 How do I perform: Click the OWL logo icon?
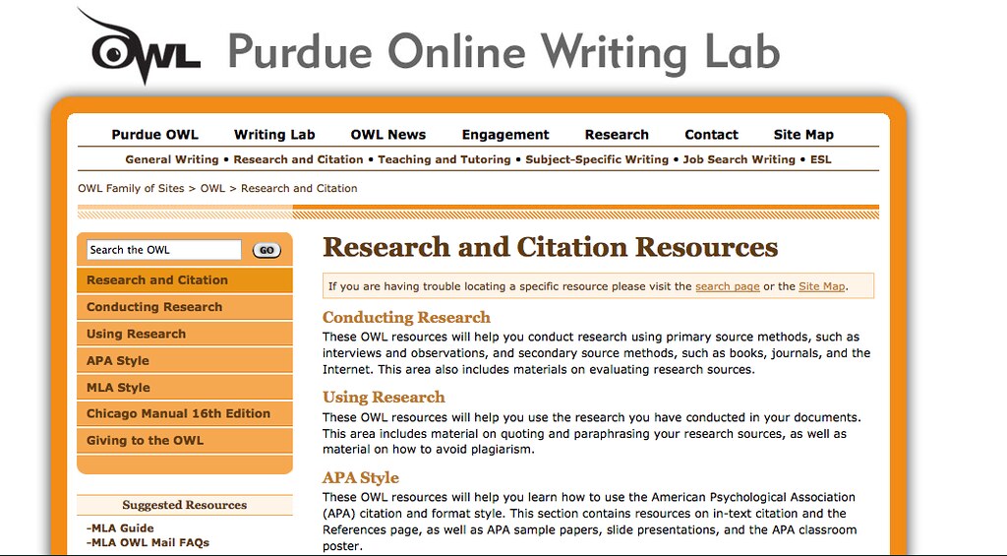140,47
